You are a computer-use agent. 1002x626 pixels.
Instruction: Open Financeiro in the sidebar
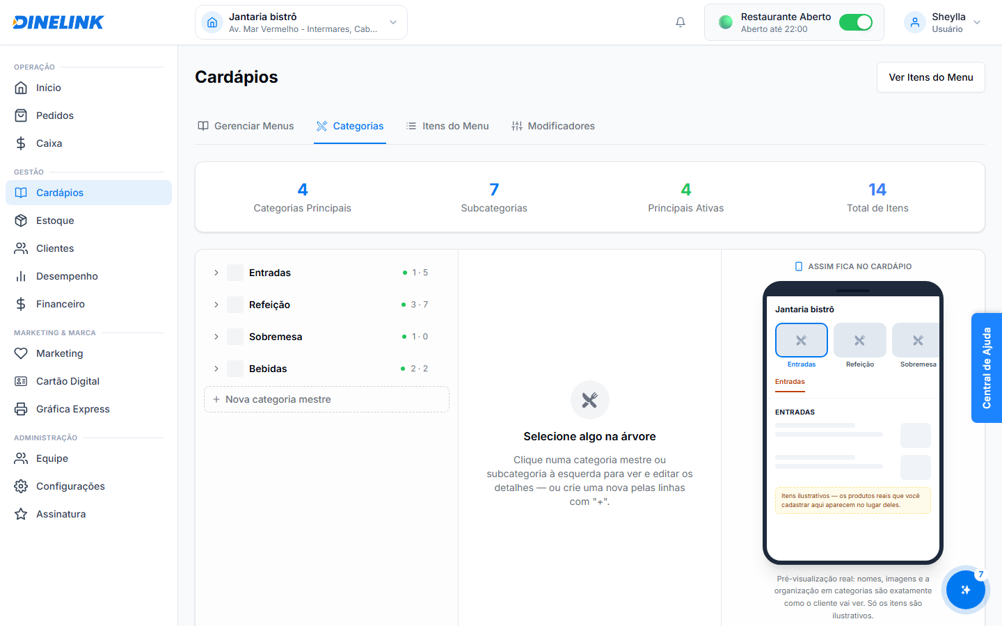pyautogui.click(x=88, y=304)
